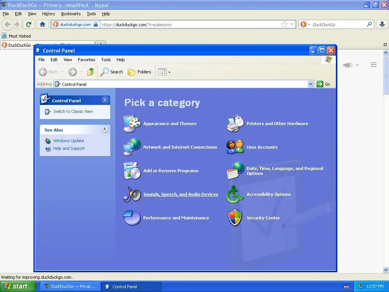The height and width of the screenshot is (292, 389).
Task: Click Switch to Classic View link
Action: point(73,111)
